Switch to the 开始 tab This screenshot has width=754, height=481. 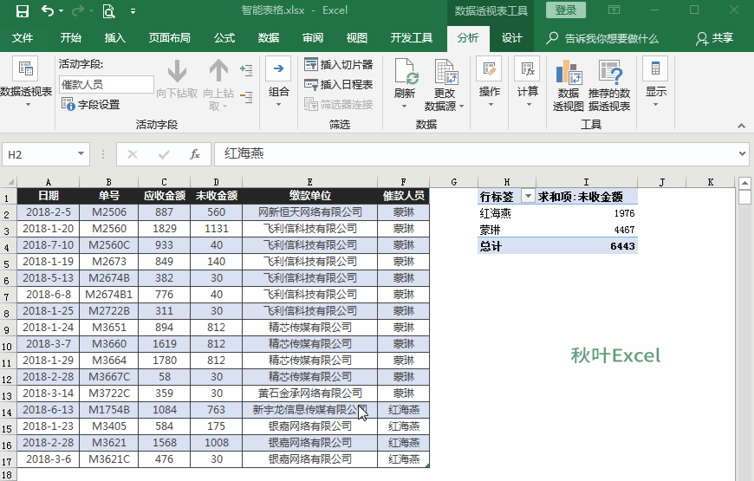(71, 38)
